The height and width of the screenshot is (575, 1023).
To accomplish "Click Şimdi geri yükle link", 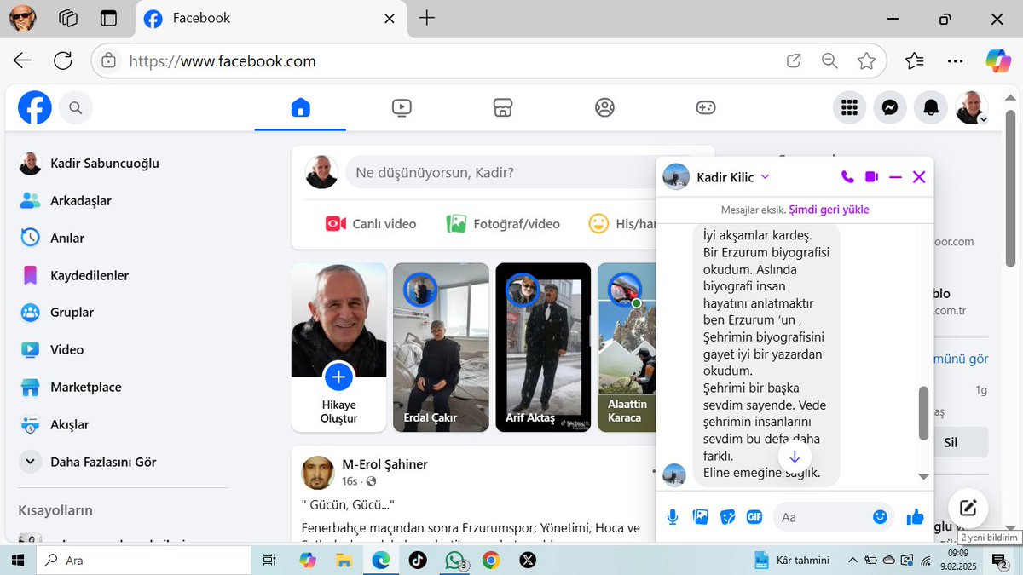I will 829,210.
